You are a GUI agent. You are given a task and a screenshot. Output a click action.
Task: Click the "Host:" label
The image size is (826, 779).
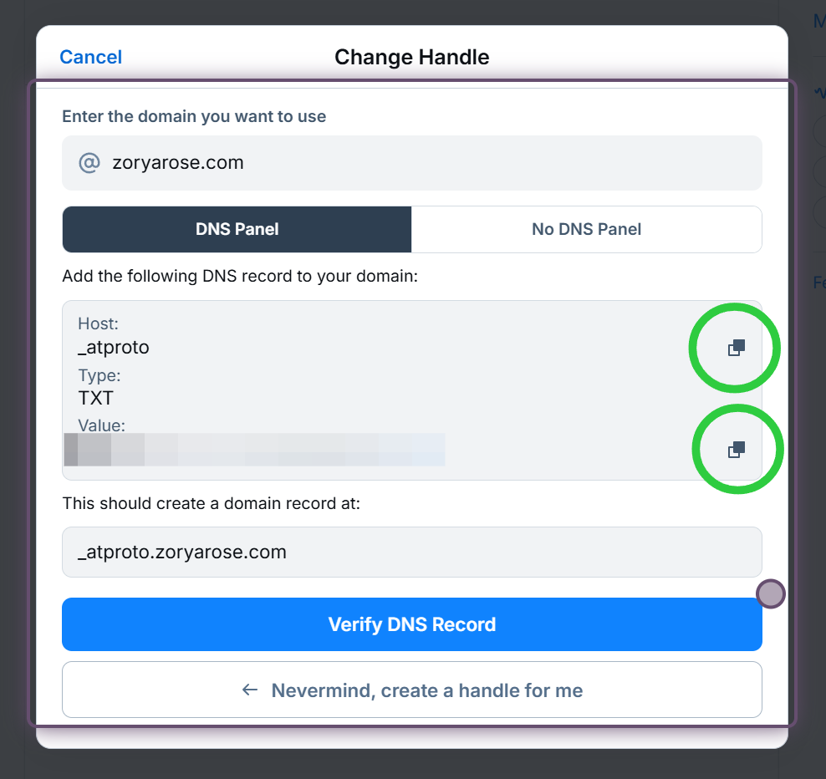coord(97,323)
